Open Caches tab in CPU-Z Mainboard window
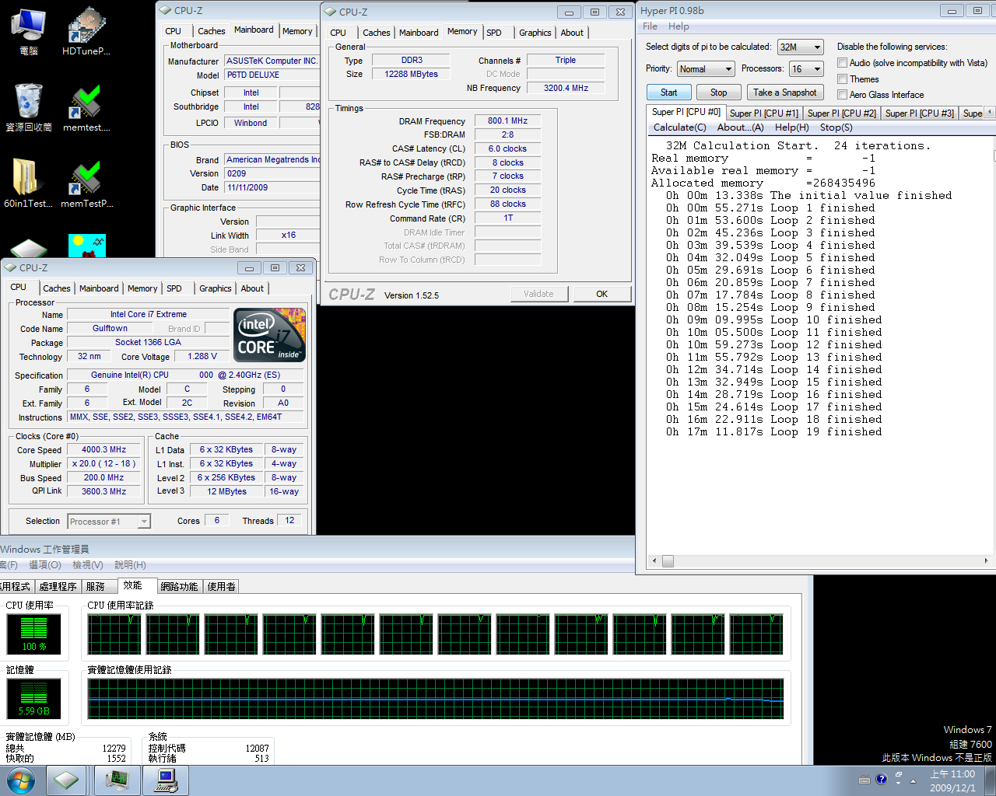This screenshot has height=796, width=996. click(x=211, y=31)
